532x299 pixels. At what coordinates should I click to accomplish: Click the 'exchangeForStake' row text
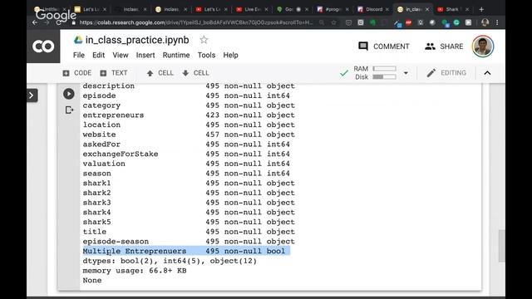(121, 154)
